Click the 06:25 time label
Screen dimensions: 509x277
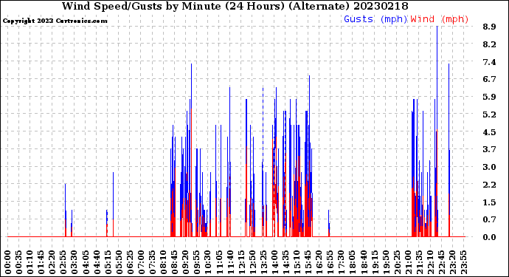pyautogui.click(x=130, y=262)
